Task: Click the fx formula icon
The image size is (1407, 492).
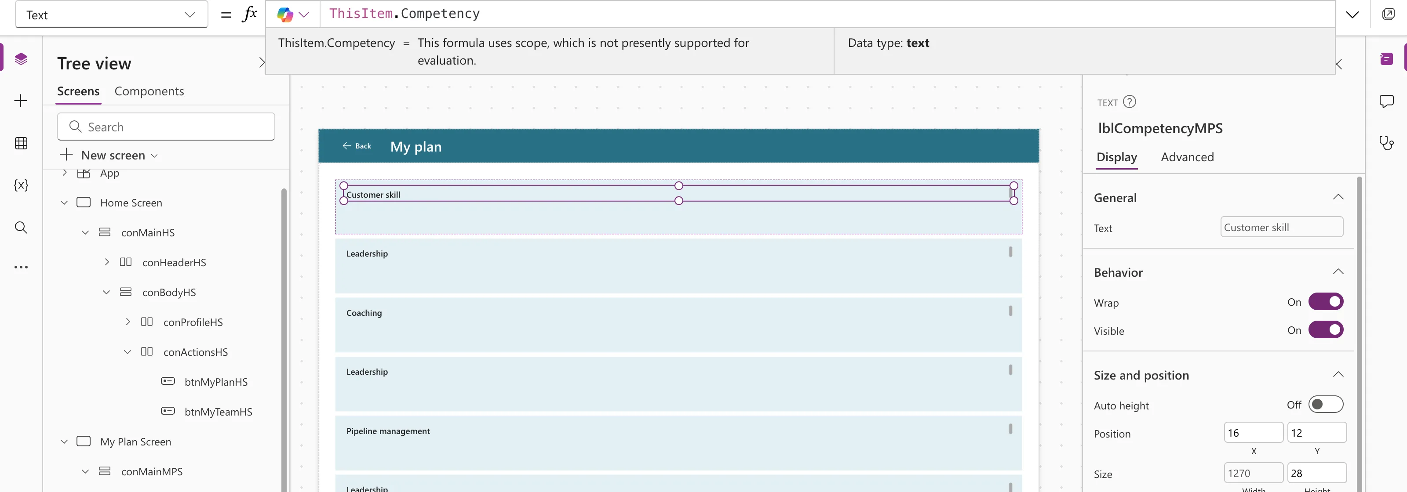Action: pos(250,14)
